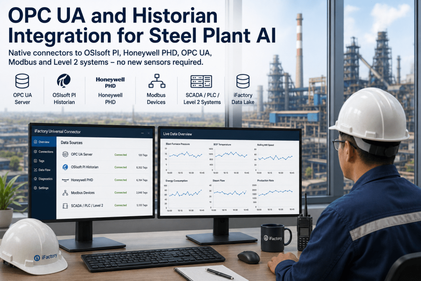Click the SCADA / PLC / Level 2 row icon
This screenshot has height=281, width=421.
point(65,206)
